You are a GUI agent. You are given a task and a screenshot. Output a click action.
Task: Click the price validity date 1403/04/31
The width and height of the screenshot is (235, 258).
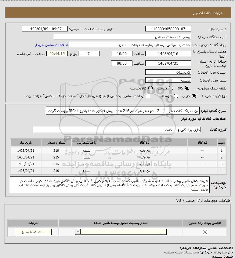click(x=168, y=63)
